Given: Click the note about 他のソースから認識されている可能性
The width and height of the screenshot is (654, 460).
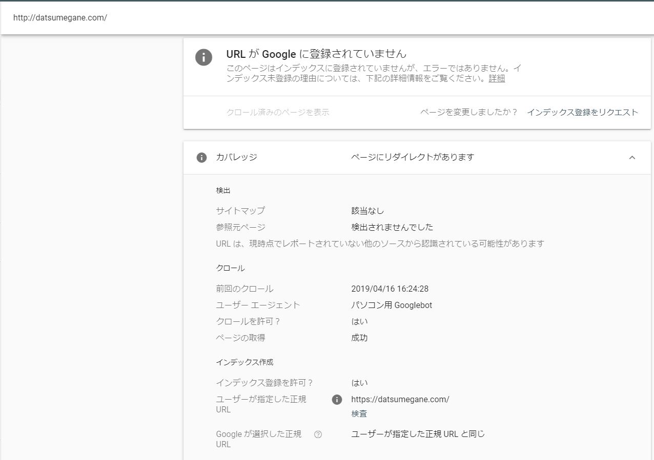Looking at the screenshot, I should coord(380,244).
